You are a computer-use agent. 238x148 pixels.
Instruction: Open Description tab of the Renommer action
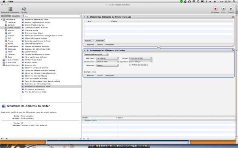(109, 75)
